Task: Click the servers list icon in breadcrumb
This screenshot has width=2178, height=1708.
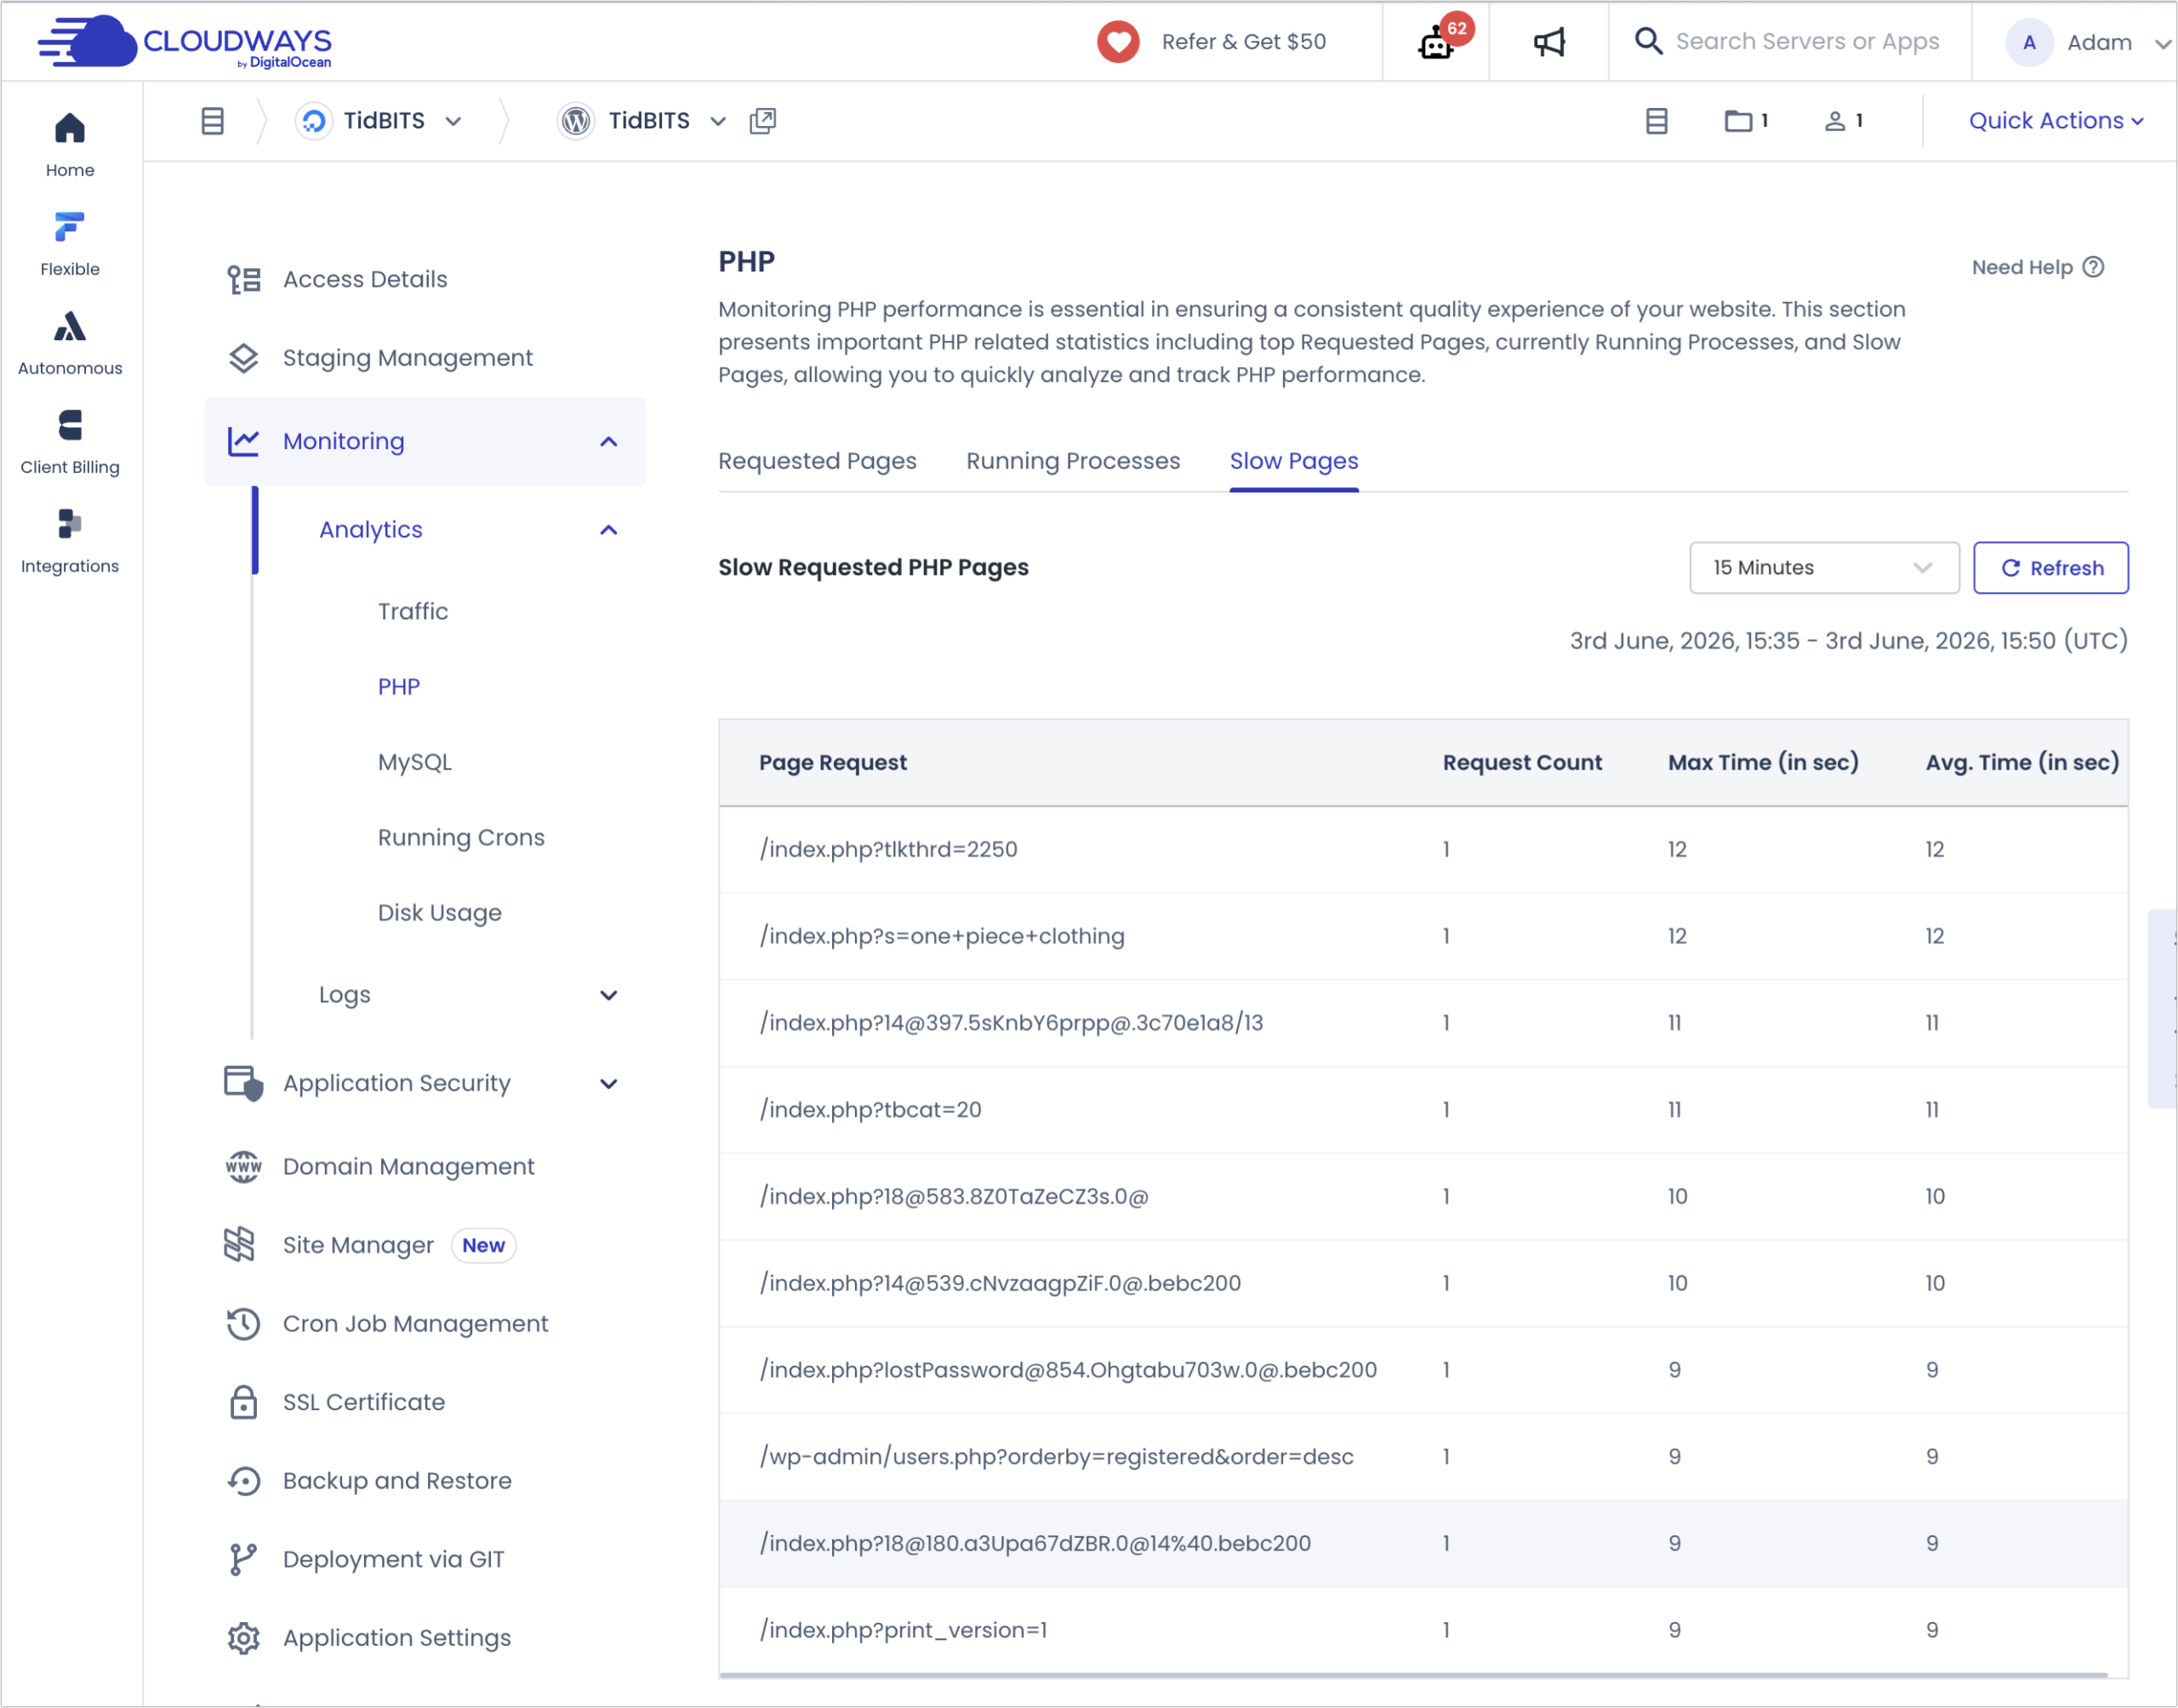Action: [x=213, y=121]
